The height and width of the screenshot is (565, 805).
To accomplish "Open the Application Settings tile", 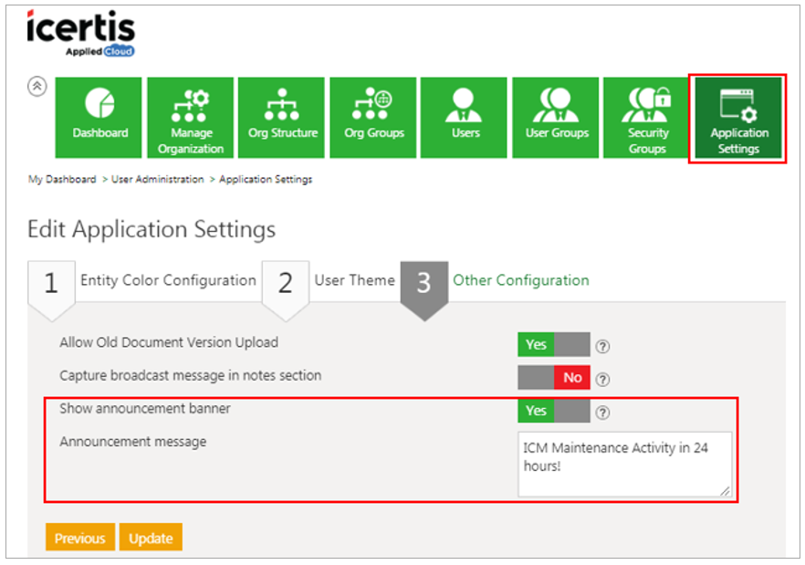I will point(738,119).
